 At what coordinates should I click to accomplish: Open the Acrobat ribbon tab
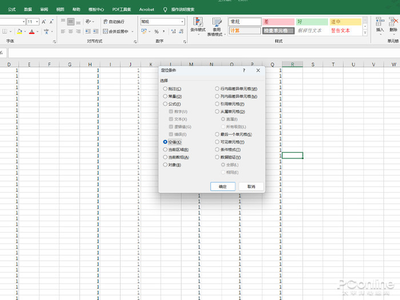tap(147, 10)
